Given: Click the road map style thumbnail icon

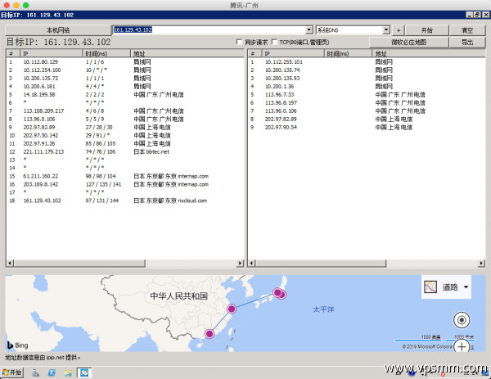Looking at the screenshot, I should [430, 287].
